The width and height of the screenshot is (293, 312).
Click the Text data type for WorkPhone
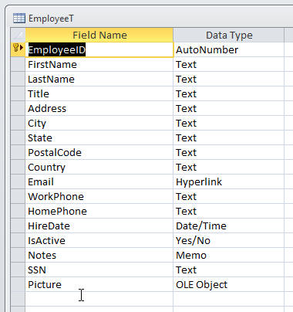tap(229, 196)
